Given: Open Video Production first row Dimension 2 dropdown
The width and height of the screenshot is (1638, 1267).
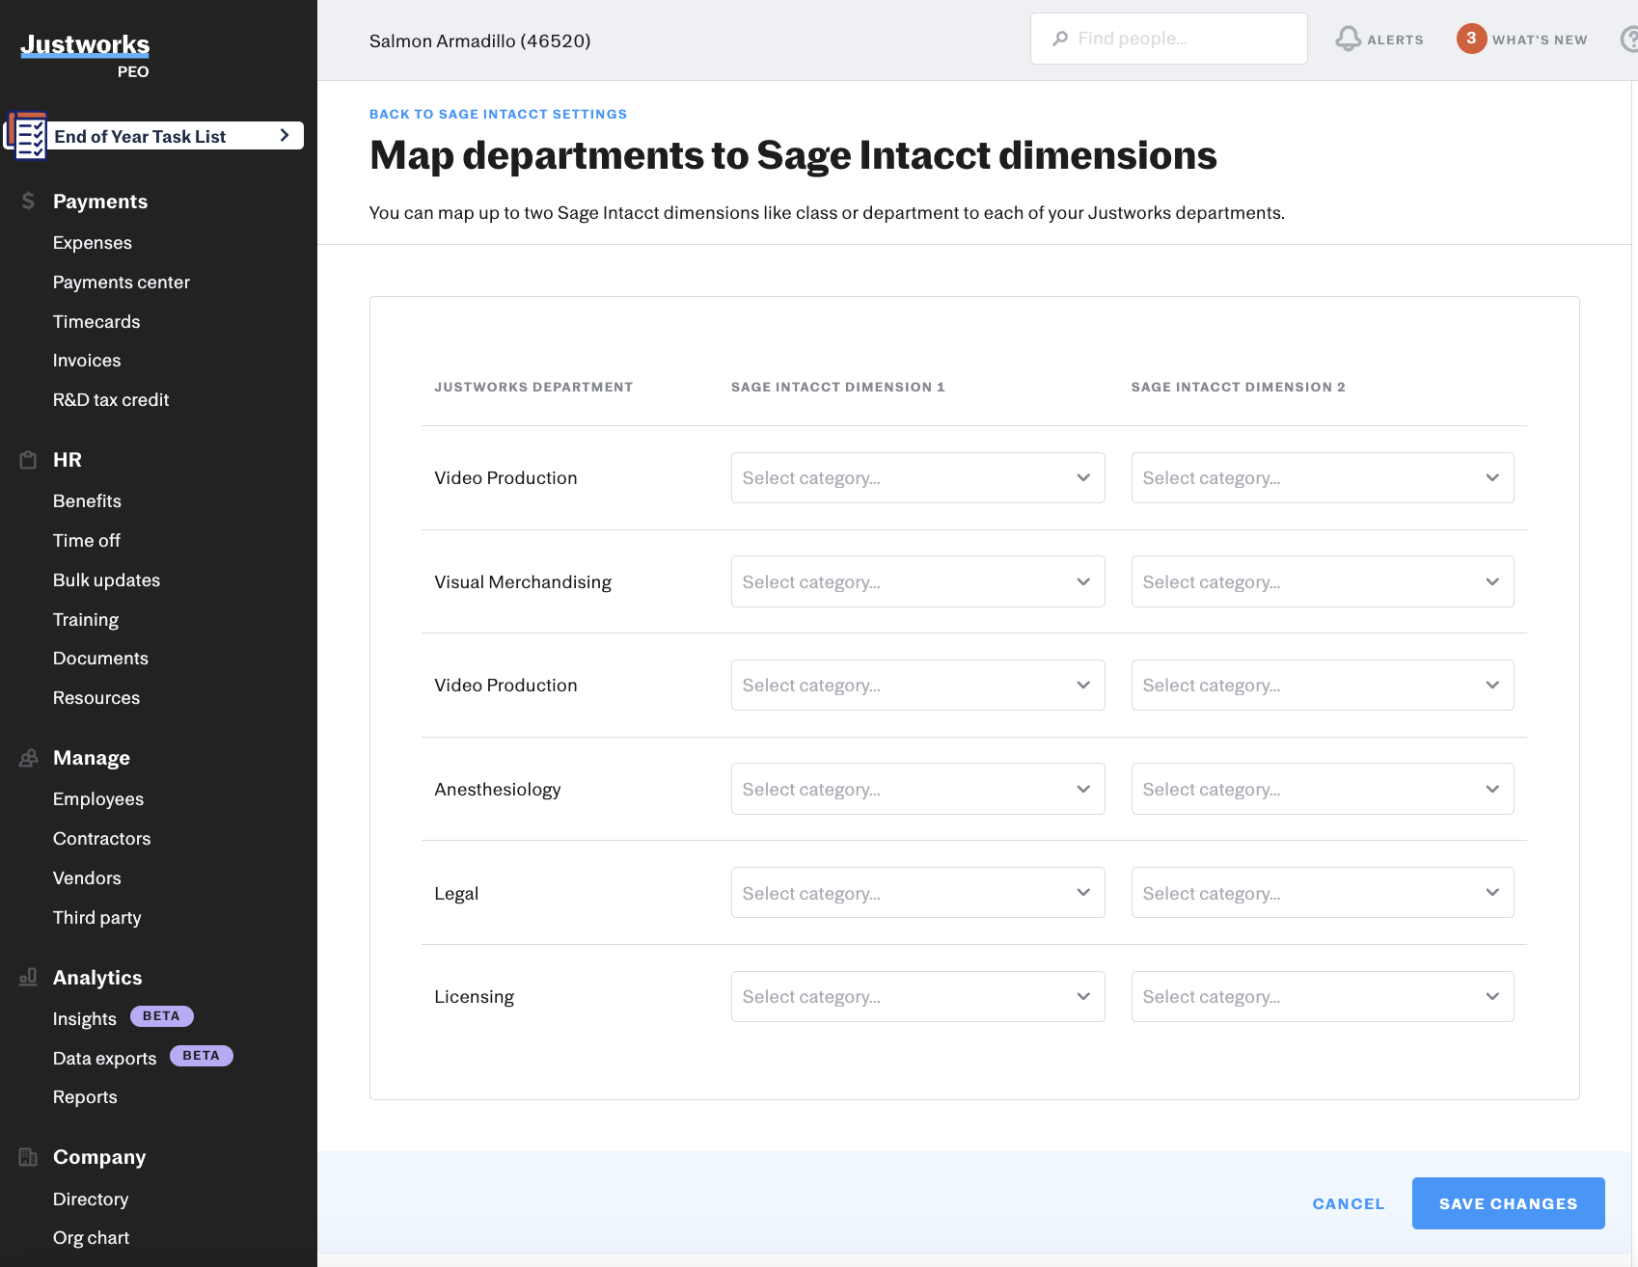Looking at the screenshot, I should click(1323, 477).
